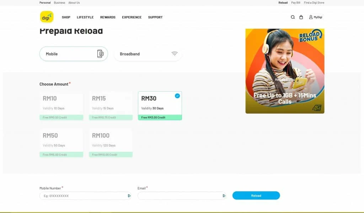Click the mobile phone icon in Mobile tab
Screen dimensions: 364x213
point(100,54)
